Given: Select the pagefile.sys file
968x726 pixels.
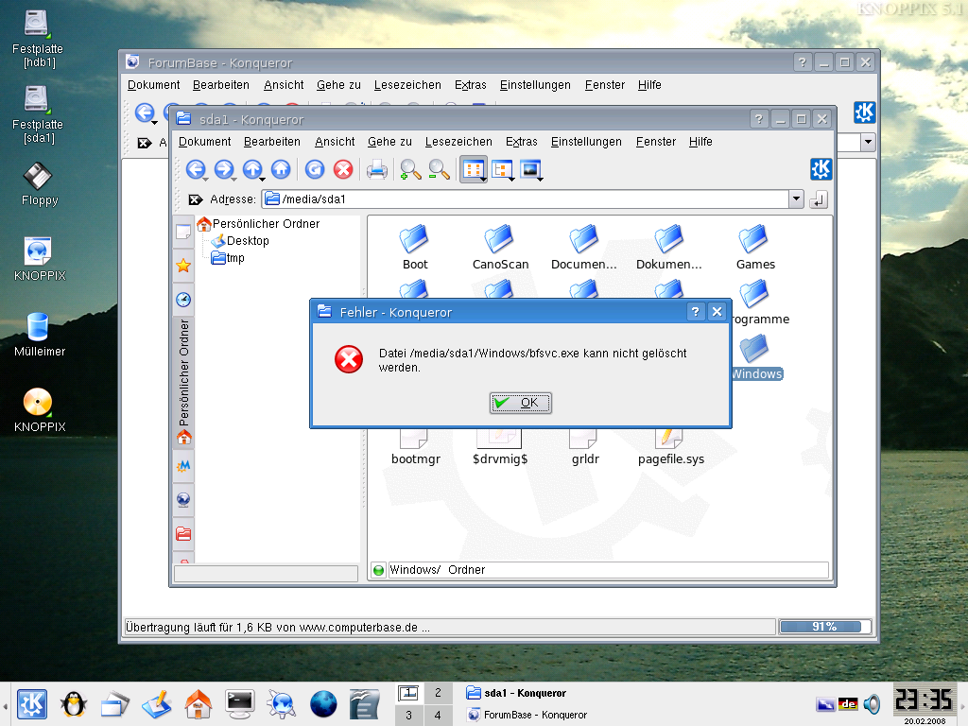Looking at the screenshot, I should (x=671, y=447).
